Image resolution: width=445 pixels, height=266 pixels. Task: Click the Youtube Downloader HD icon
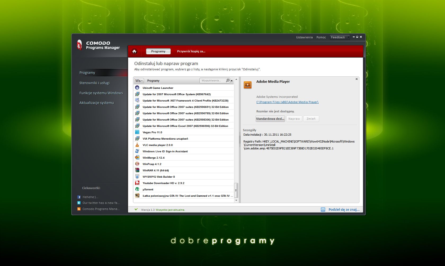(137, 182)
